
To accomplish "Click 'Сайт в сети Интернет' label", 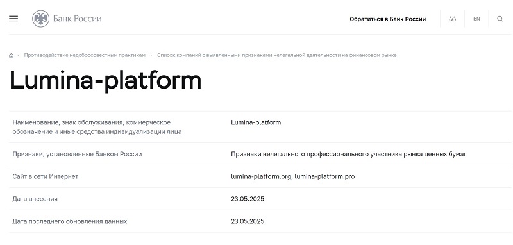I will click(x=46, y=176).
